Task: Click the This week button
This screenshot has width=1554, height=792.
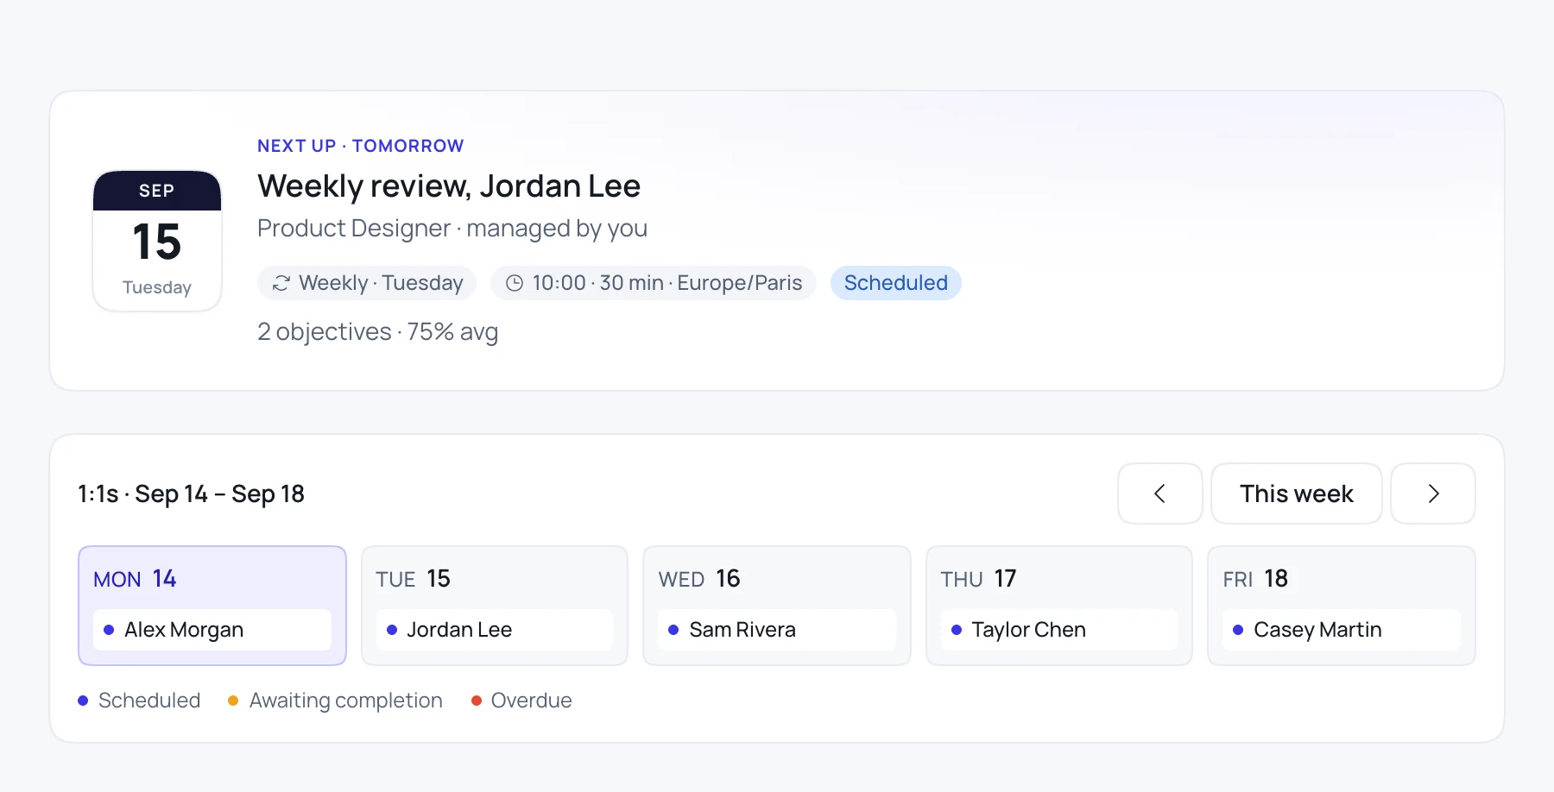Action: point(1297,493)
